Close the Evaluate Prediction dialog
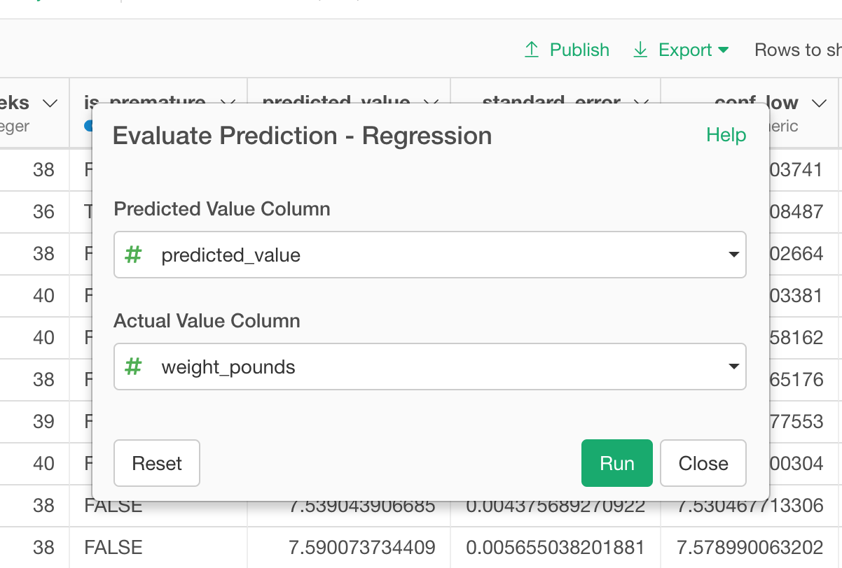The image size is (842, 568). point(703,463)
